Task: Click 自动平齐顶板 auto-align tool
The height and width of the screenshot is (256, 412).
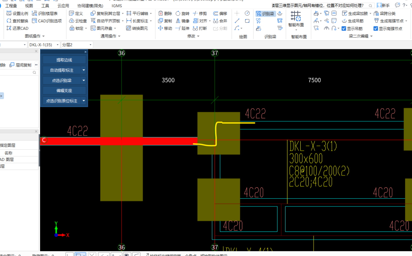Action: (x=105, y=21)
